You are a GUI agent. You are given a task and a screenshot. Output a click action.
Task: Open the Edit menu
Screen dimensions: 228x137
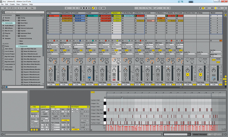click(7, 4)
